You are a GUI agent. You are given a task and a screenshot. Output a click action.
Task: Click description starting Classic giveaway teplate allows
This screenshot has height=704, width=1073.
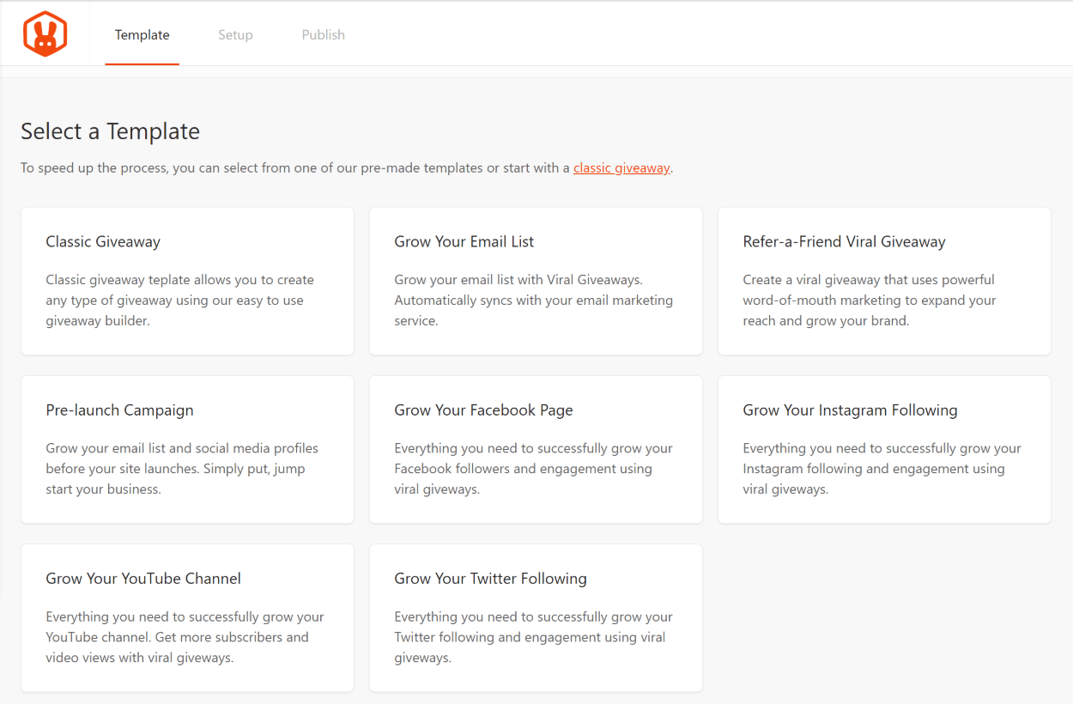[x=180, y=300]
